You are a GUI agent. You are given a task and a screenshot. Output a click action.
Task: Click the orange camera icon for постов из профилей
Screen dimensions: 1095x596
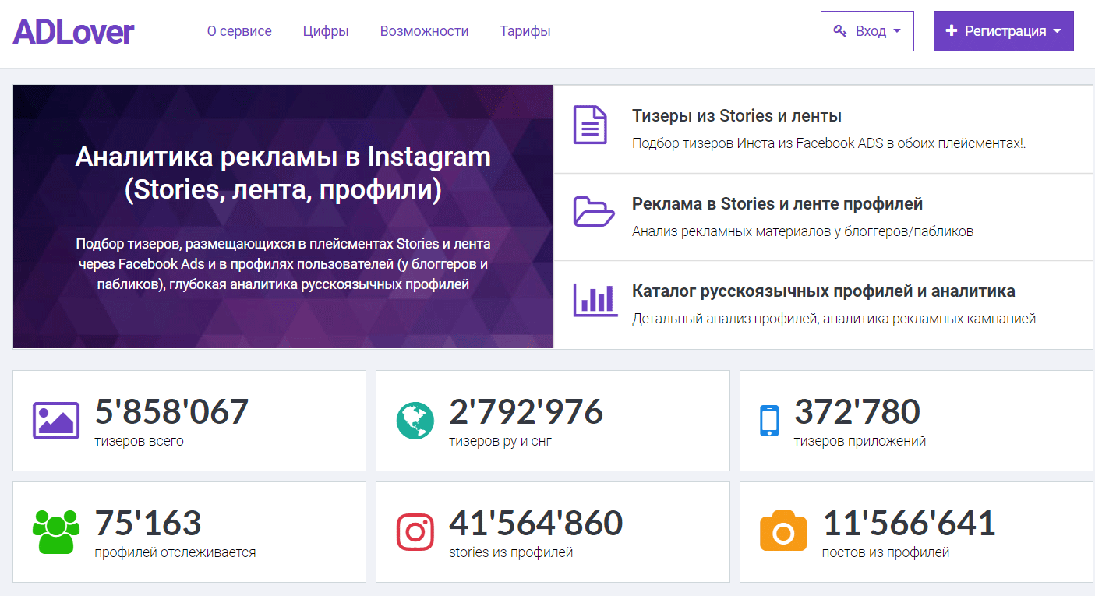(783, 532)
